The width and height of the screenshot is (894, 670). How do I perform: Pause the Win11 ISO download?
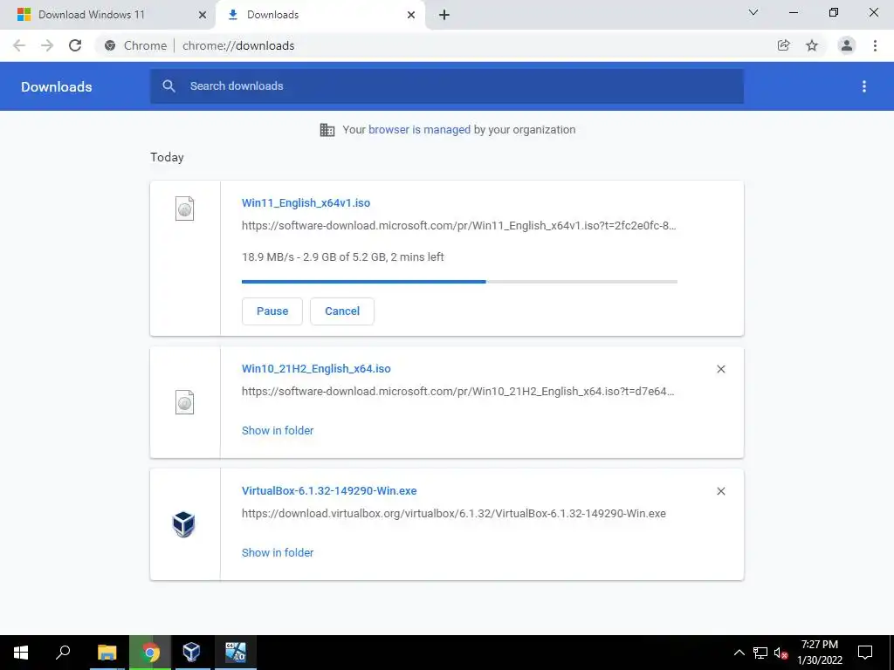272,311
